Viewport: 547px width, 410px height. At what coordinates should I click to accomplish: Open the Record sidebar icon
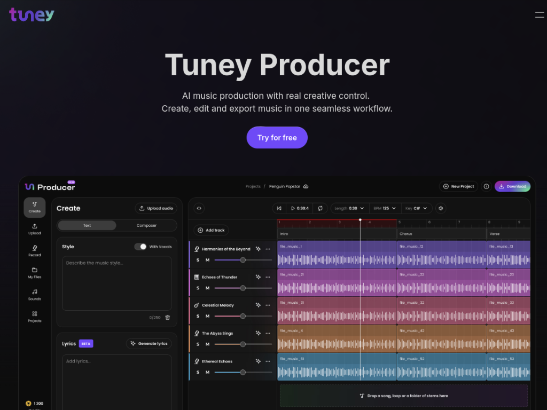(x=35, y=251)
